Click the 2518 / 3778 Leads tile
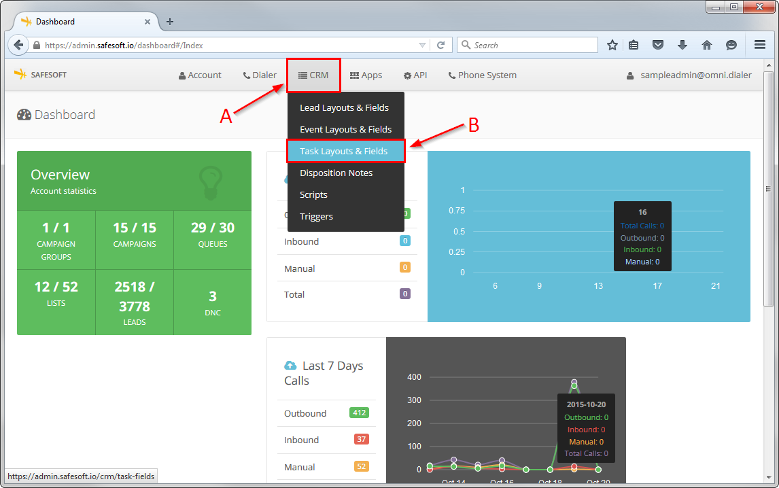Viewport: 779px width, 488px height. click(135, 302)
